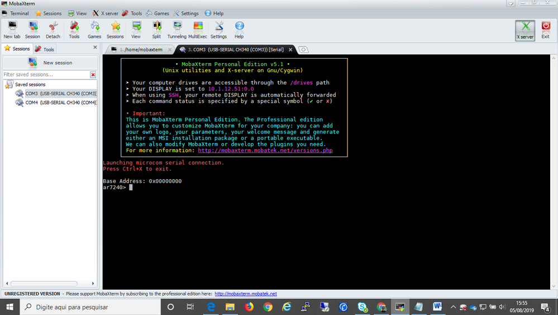Launch Internet Explorer from taskbar
The image size is (558, 315).
click(x=287, y=307)
